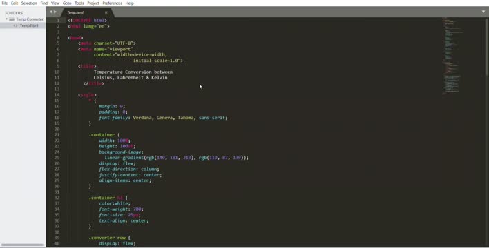
Task: Open the Tools menu
Action: pos(79,3)
